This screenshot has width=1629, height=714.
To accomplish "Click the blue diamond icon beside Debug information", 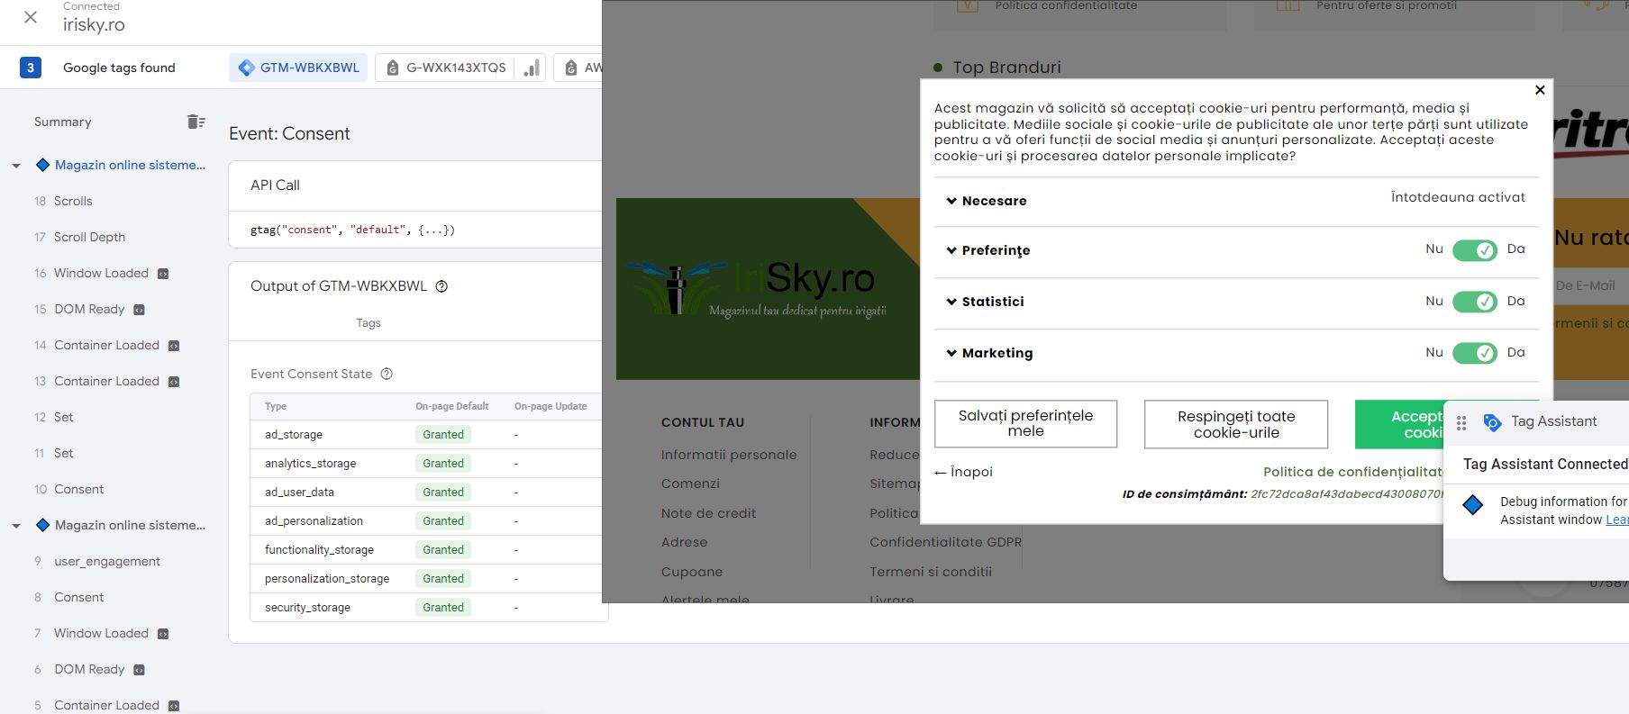I will [x=1473, y=505].
